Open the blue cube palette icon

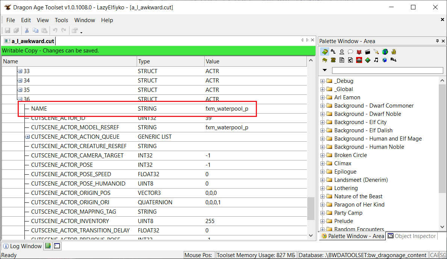(385, 60)
